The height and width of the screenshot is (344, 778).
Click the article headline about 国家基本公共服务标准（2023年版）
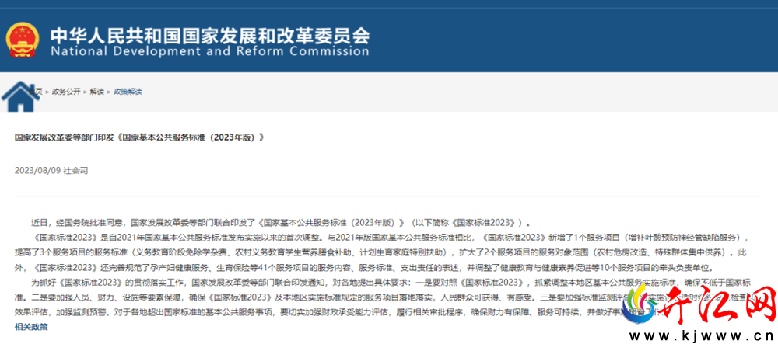click(139, 137)
